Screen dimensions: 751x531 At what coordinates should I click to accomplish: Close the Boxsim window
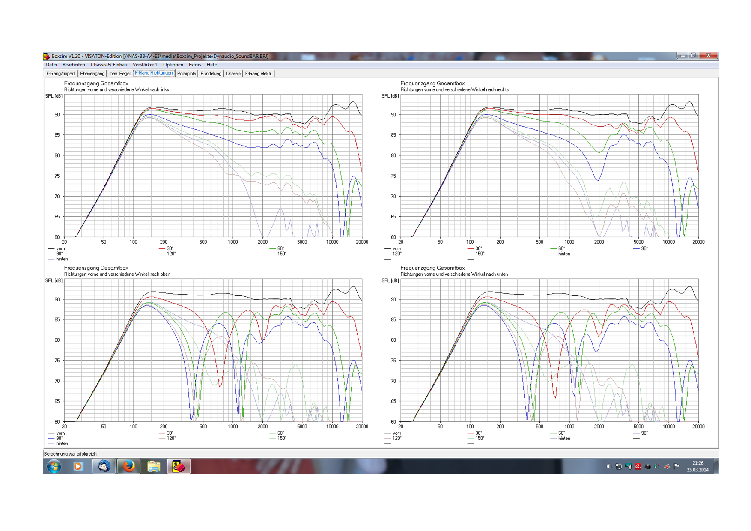(708, 56)
